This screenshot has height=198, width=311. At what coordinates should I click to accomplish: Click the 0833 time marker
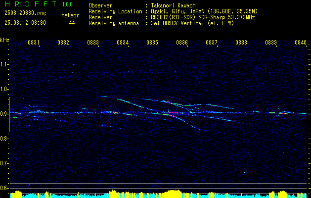pyautogui.click(x=93, y=42)
